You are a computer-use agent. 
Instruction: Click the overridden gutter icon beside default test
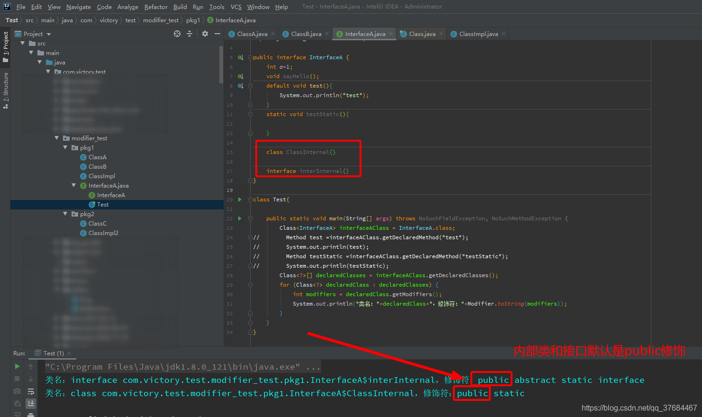(241, 86)
